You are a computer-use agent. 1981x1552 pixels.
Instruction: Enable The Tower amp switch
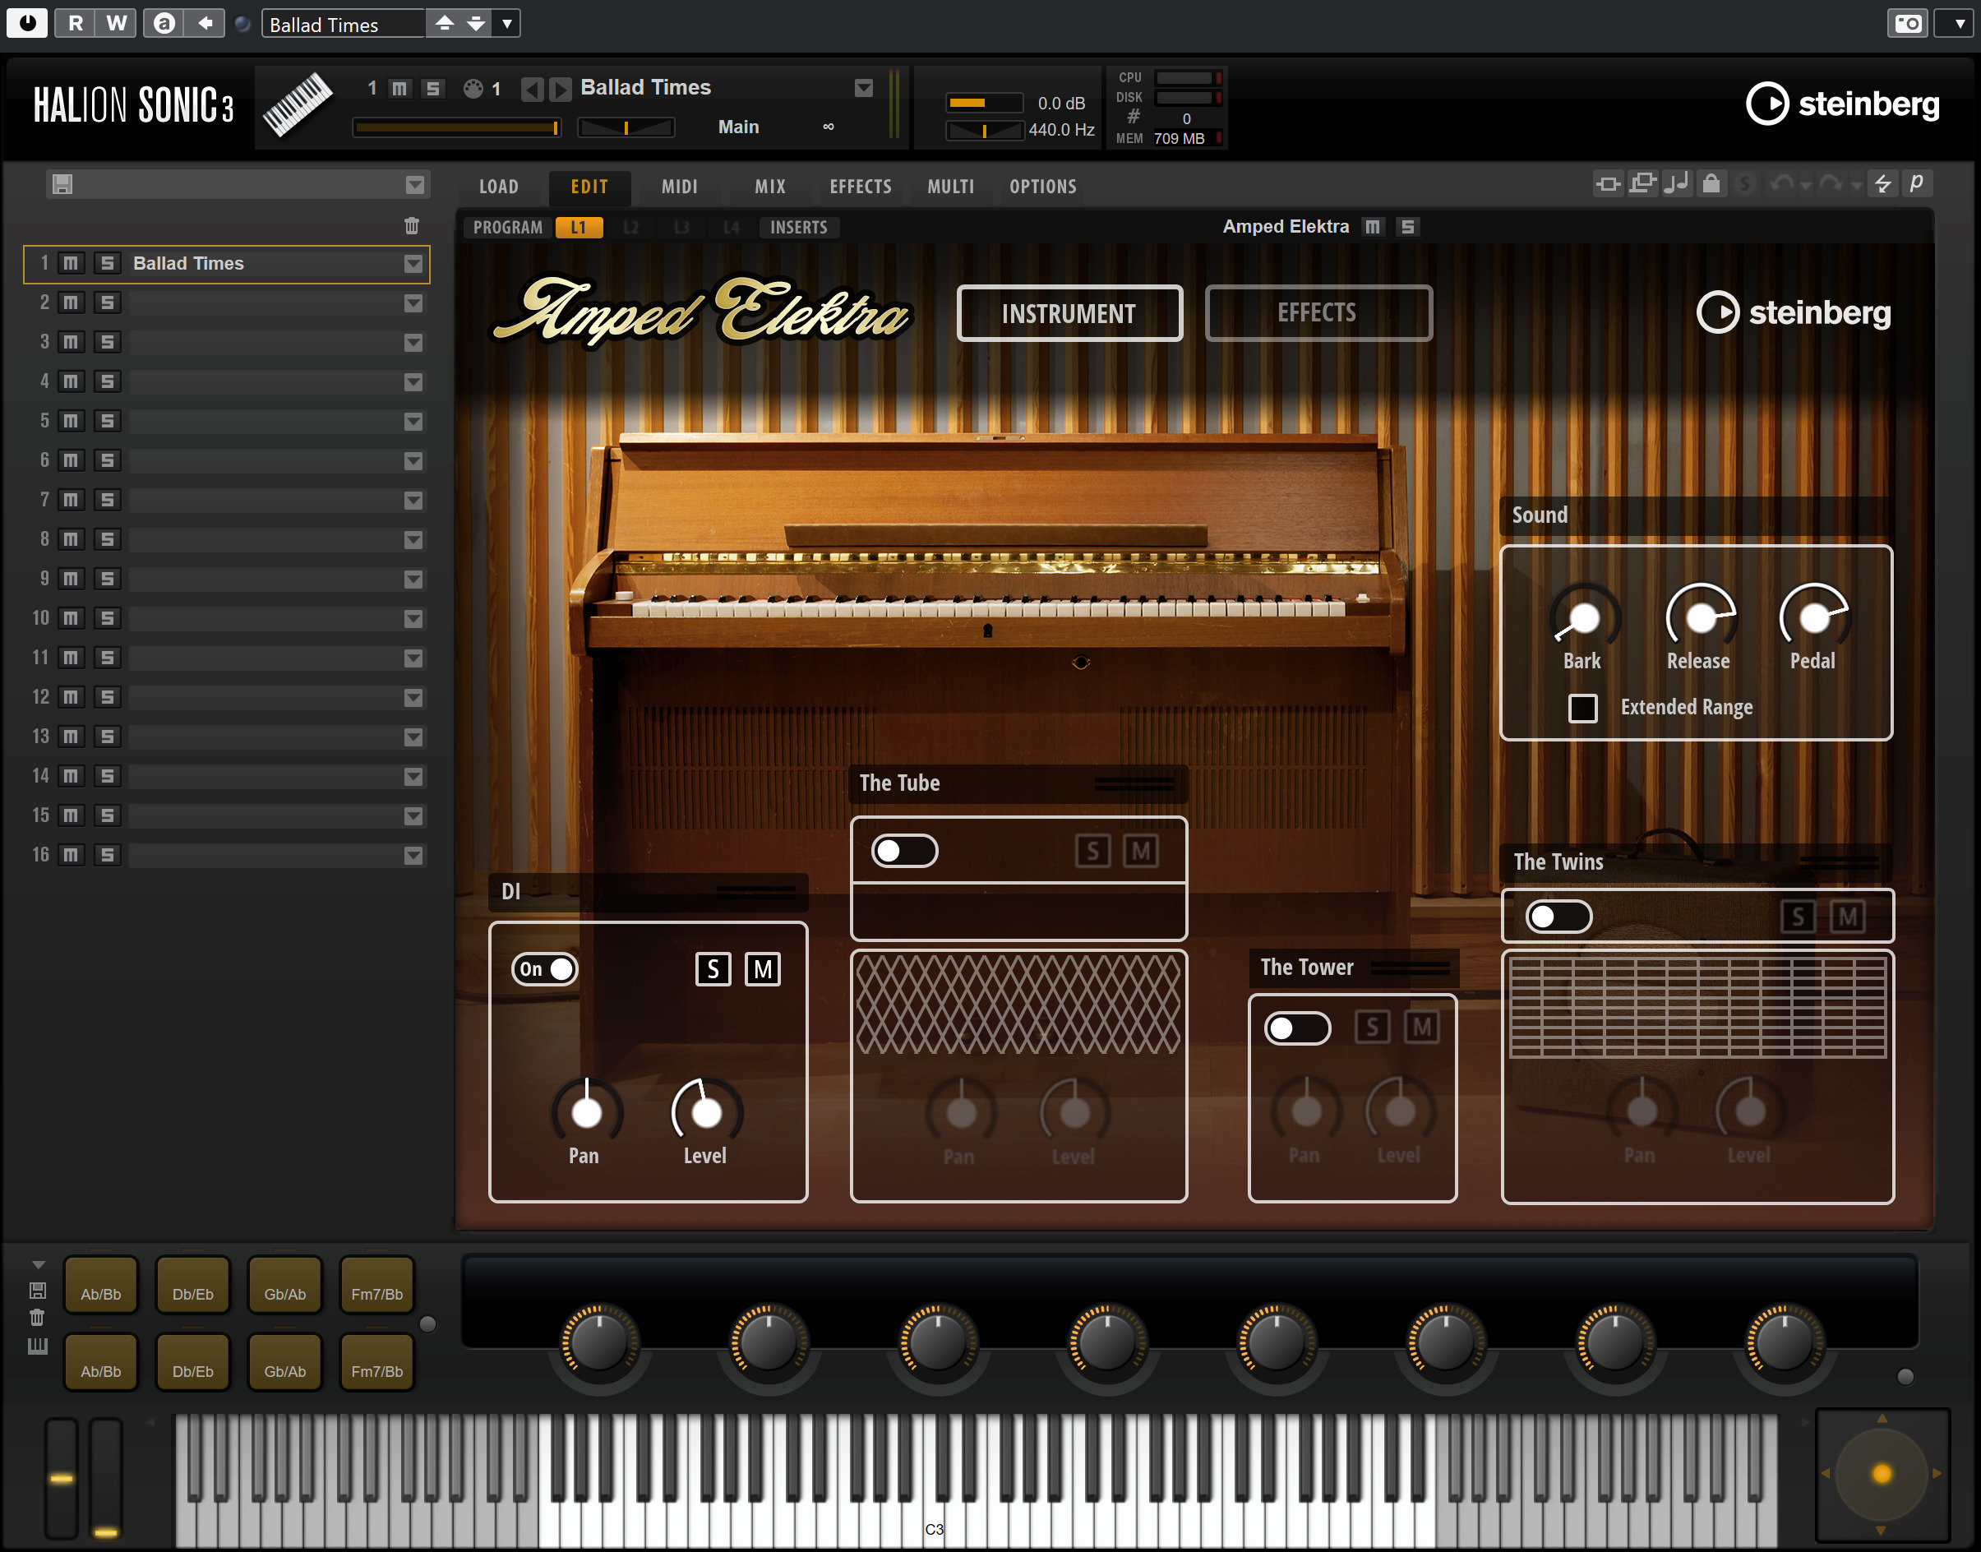point(1297,1028)
